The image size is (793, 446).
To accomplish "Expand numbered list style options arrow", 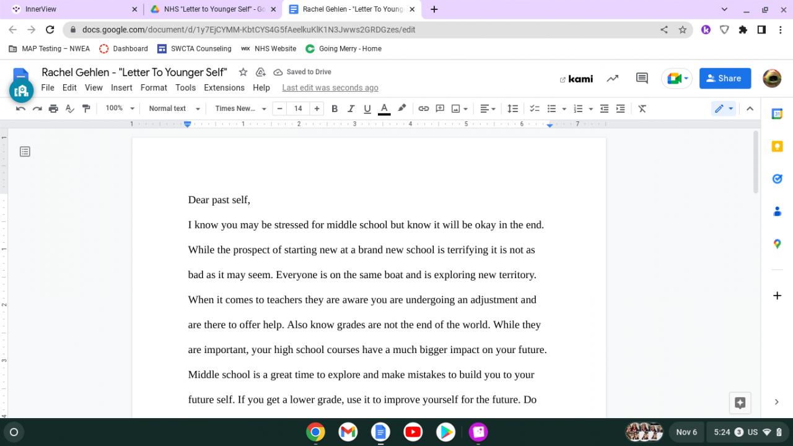I will click(x=590, y=108).
